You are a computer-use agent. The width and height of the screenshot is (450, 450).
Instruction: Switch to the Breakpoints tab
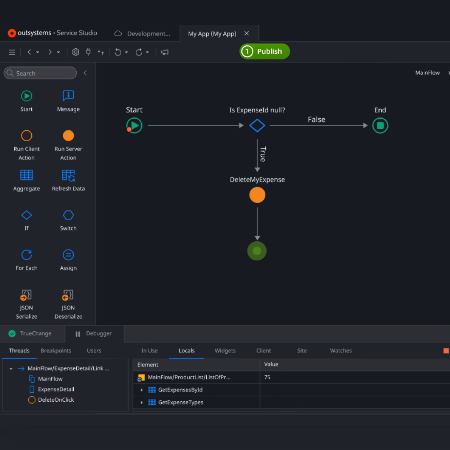[x=56, y=350]
